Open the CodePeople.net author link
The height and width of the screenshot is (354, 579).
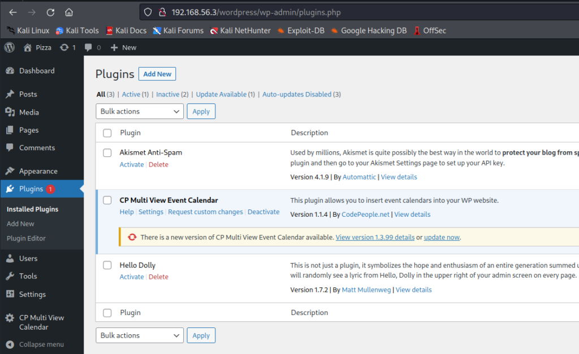(x=366, y=215)
